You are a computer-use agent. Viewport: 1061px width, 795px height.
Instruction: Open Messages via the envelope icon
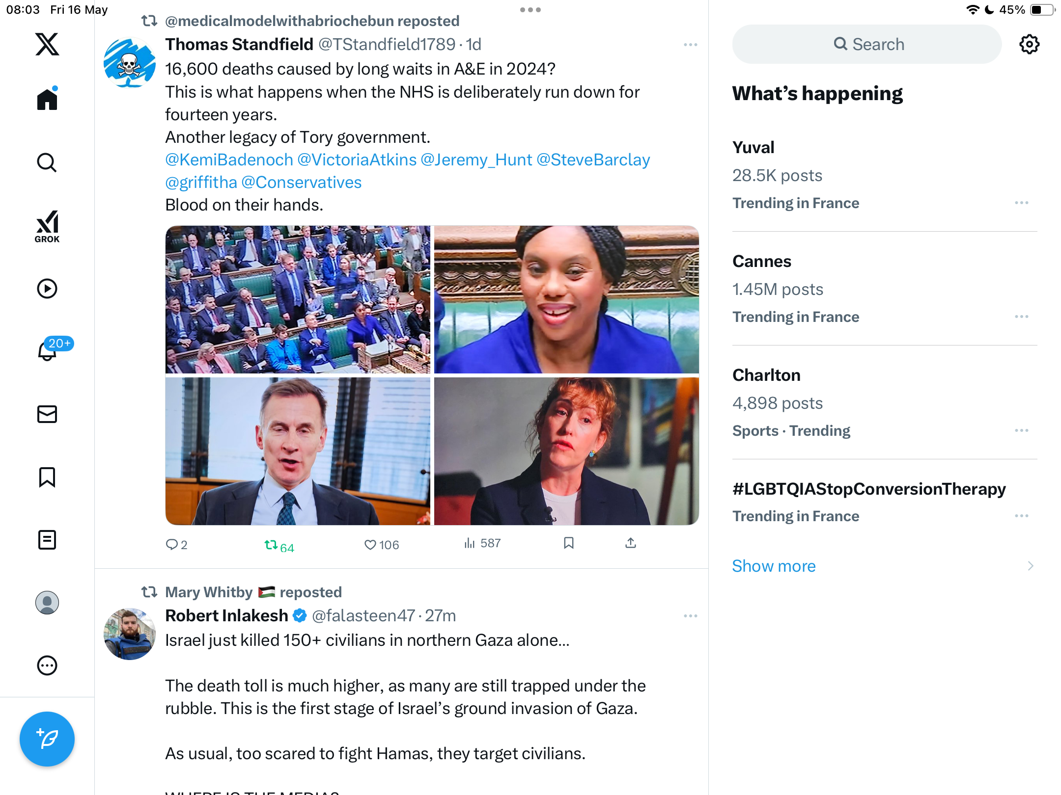tap(47, 414)
